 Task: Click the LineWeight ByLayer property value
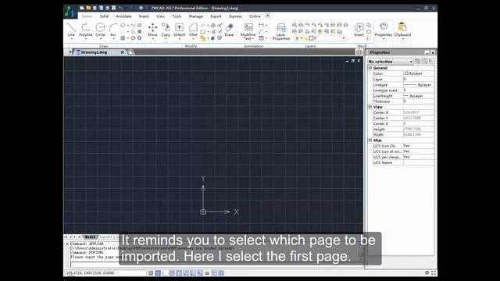coord(419,96)
